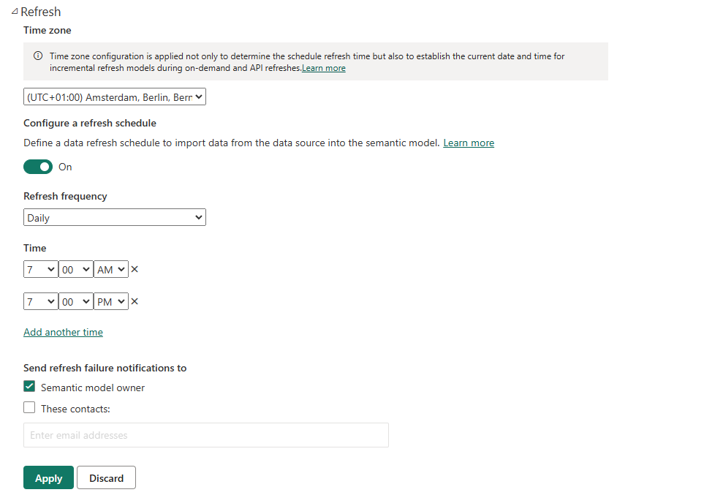Change the hour of the first refresh time

41,270
